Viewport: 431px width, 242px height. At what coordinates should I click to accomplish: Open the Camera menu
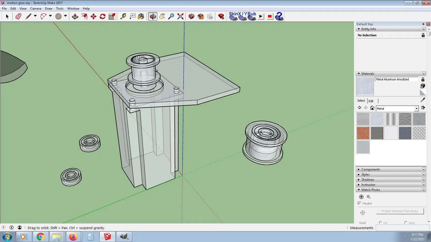point(36,9)
